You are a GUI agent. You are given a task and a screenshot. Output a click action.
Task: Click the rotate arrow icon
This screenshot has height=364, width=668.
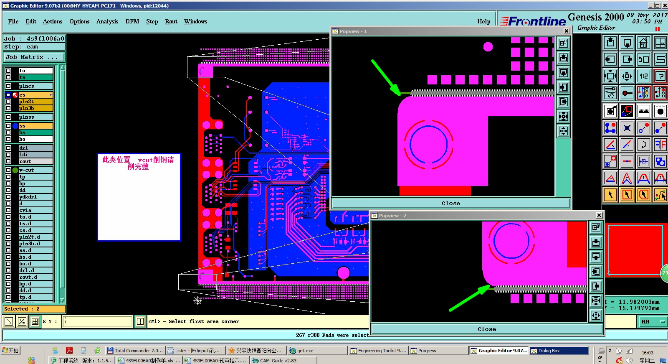pos(643,145)
